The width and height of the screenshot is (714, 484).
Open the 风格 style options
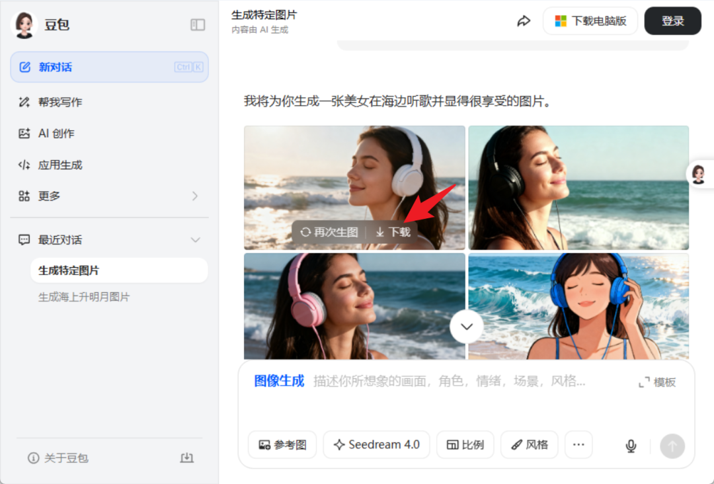tap(529, 445)
